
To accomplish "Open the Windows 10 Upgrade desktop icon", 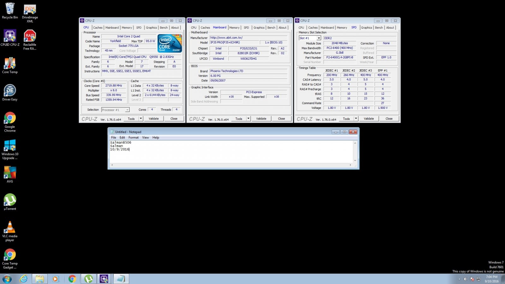I will [x=10, y=149].
